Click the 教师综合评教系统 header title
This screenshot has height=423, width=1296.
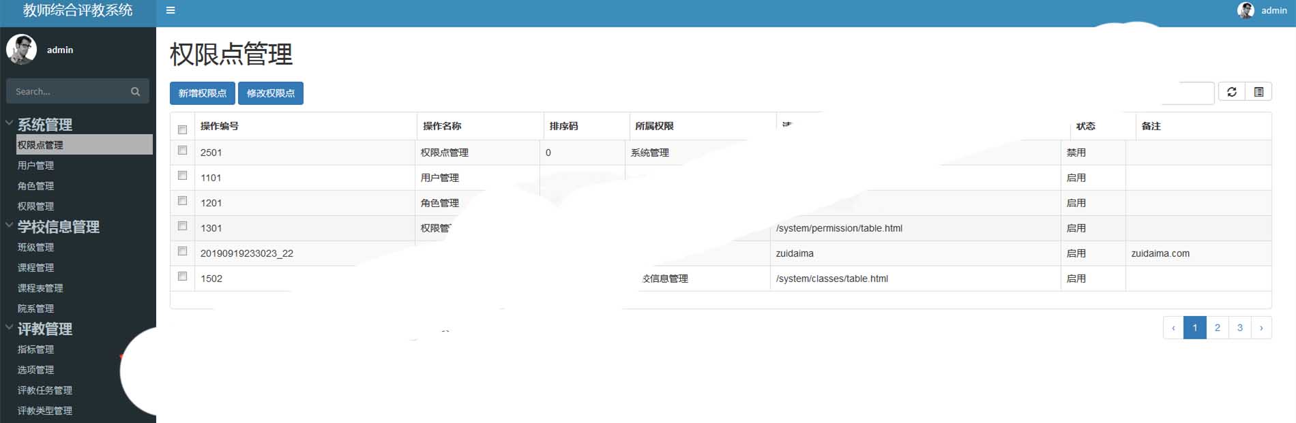tap(78, 10)
